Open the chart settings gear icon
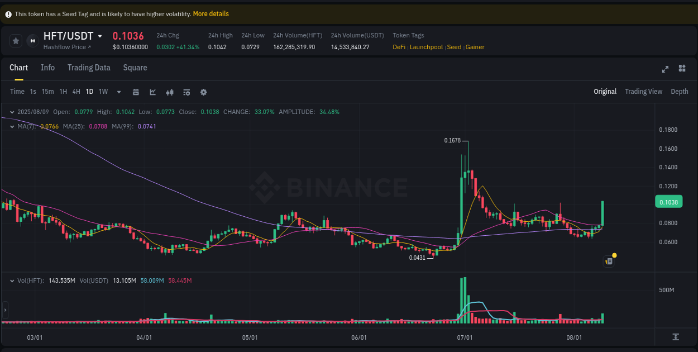 coord(203,92)
